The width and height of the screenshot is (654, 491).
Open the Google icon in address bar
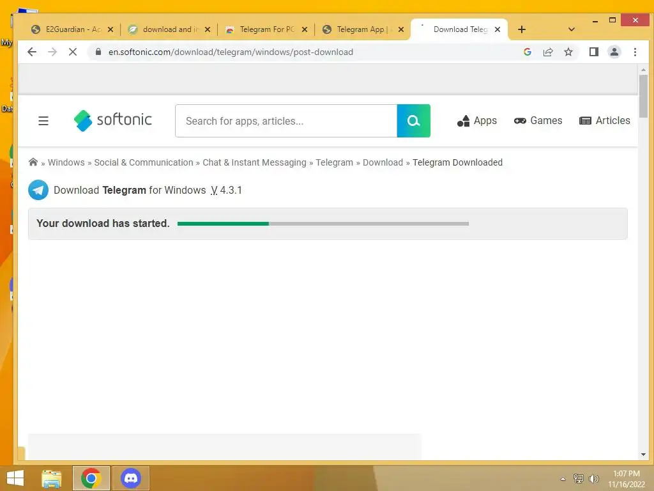527,52
